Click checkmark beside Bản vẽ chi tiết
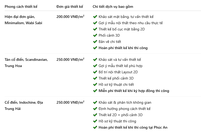This screenshot has height=132, width=201. click(95, 42)
